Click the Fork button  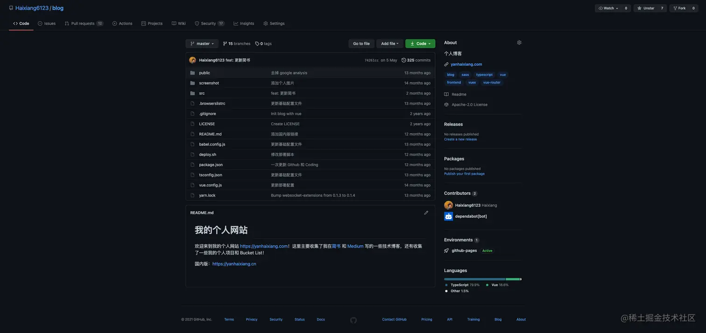click(x=679, y=8)
